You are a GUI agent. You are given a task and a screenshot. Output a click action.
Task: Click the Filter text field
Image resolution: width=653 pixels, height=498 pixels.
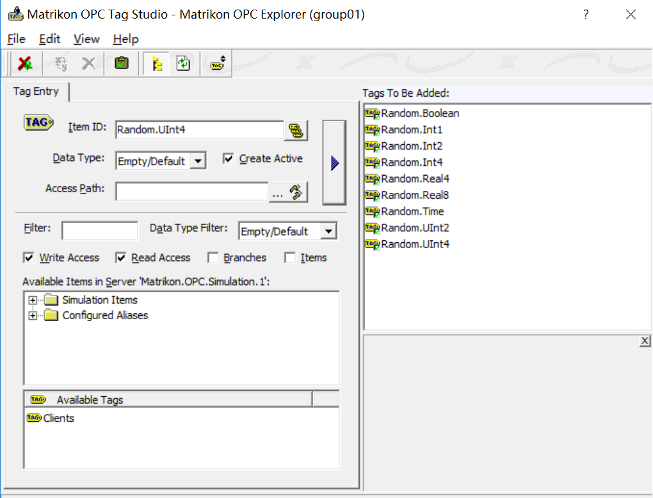click(x=99, y=231)
